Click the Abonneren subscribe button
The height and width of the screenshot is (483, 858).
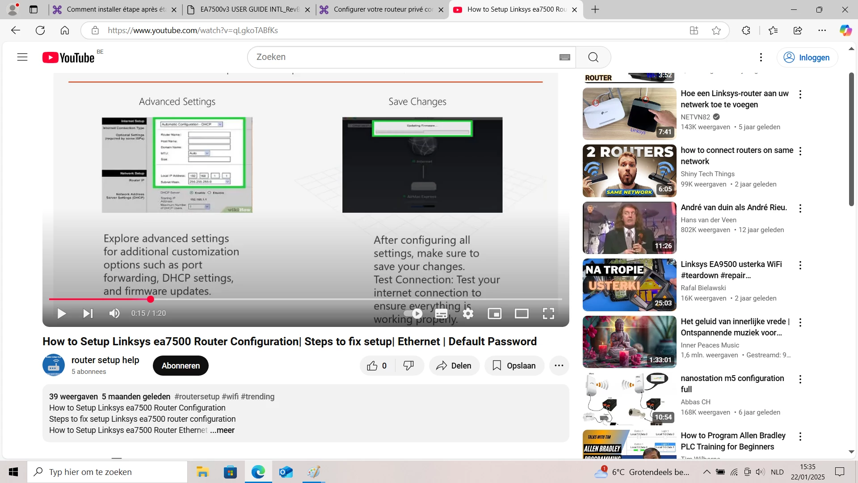(181, 366)
